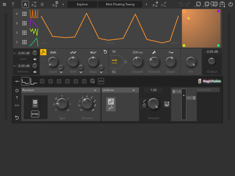The height and width of the screenshot is (176, 235).
Task: Switch to the B preset slot
Action: pos(42,5)
